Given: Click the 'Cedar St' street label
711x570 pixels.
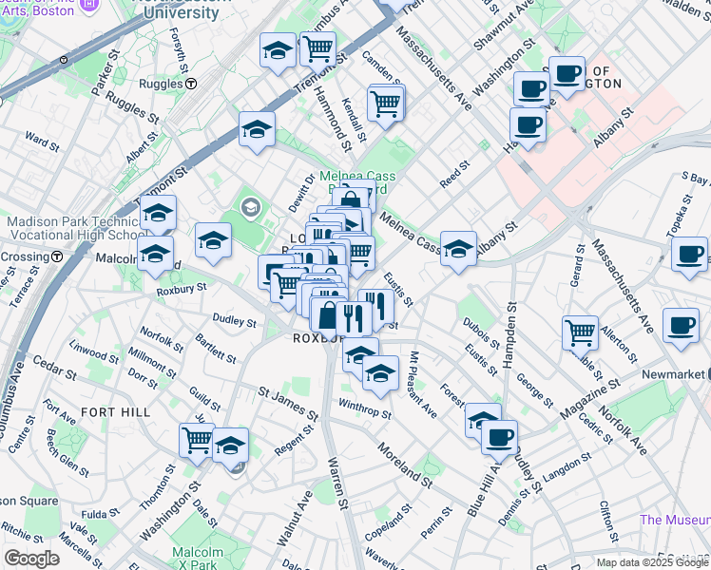Looking at the screenshot, I should 54,368.
